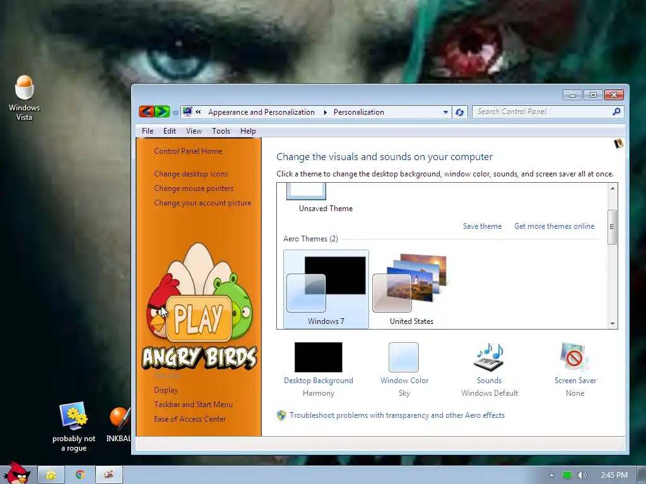646x484 pixels.
Task: Open Screen Saver icon
Action: click(x=574, y=357)
